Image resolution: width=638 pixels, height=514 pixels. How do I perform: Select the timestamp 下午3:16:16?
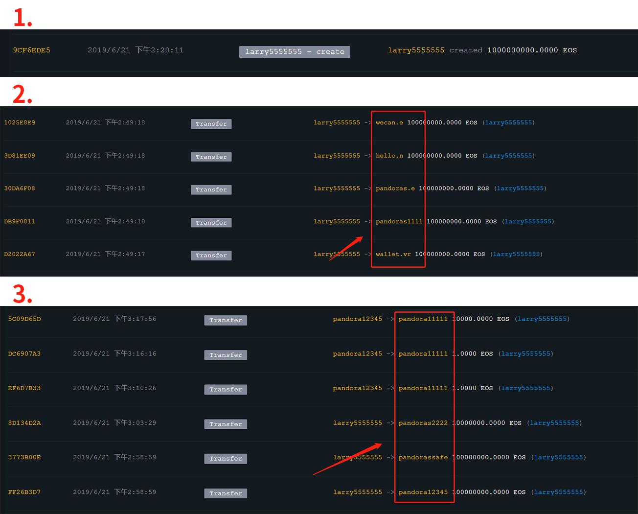click(136, 353)
